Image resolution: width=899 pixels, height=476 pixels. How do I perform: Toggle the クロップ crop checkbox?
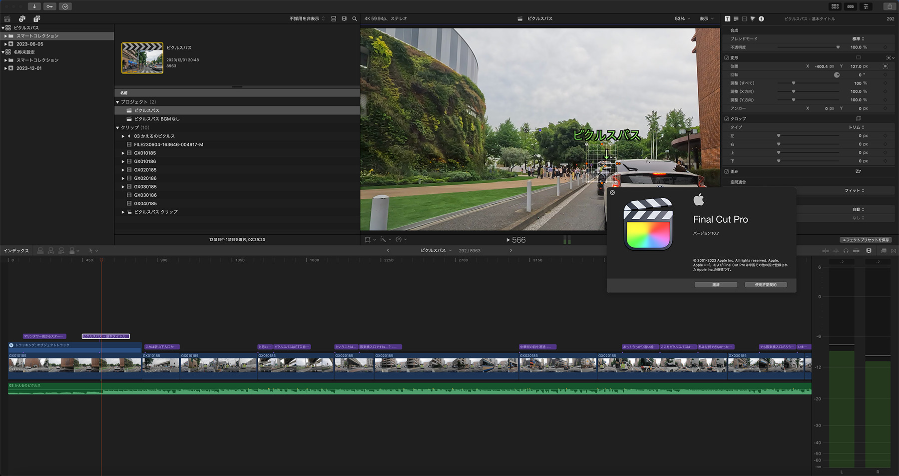pos(727,119)
